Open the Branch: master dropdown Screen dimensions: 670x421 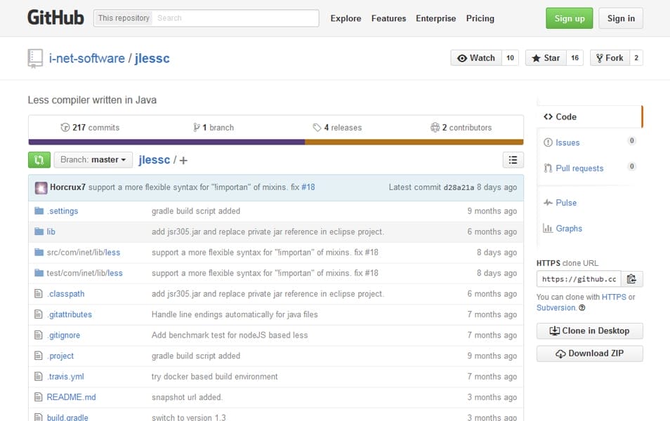93,160
